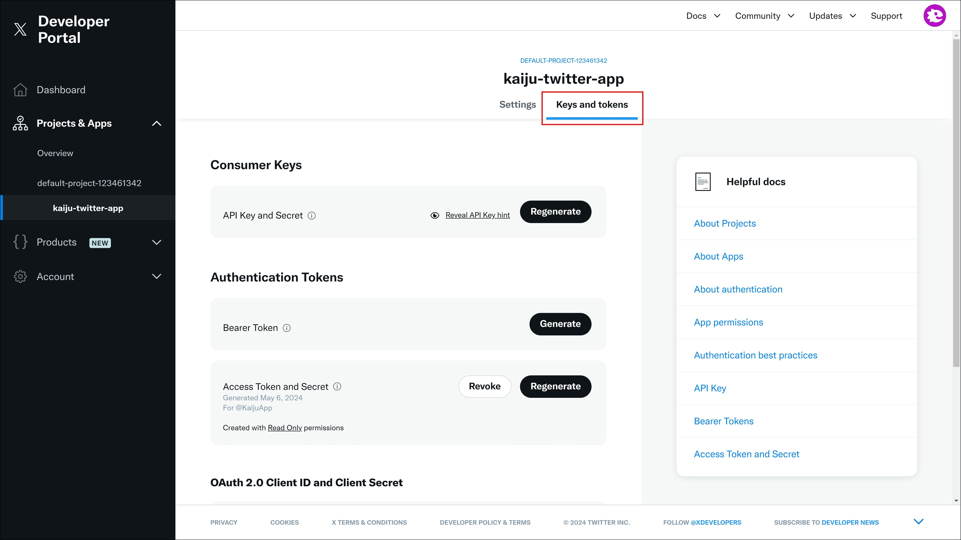961x540 pixels.
Task: Open About Apps doc link
Action: tap(718, 256)
